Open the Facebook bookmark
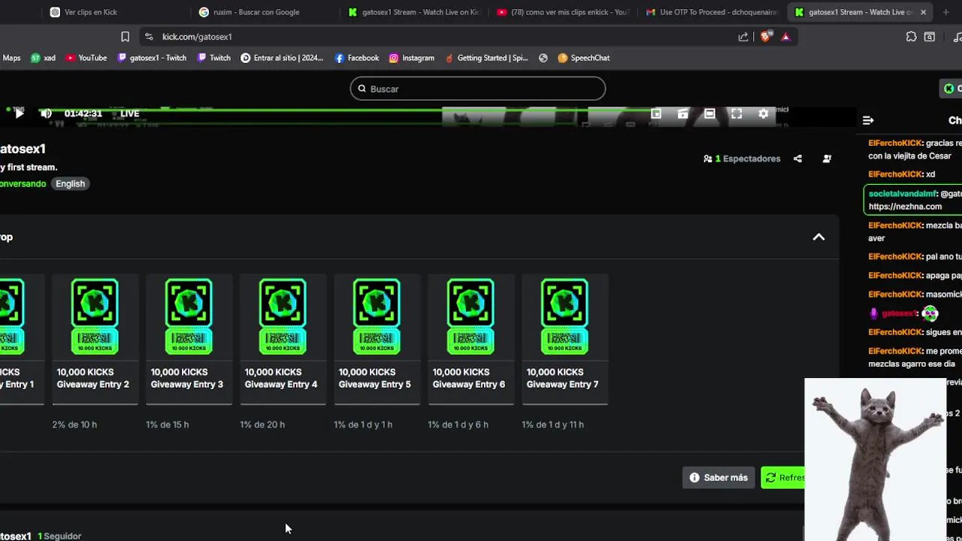The width and height of the screenshot is (962, 541). pos(356,58)
